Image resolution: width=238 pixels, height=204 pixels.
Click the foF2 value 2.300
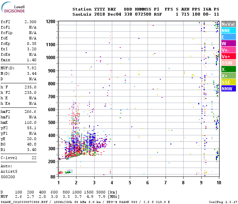coord(30,22)
